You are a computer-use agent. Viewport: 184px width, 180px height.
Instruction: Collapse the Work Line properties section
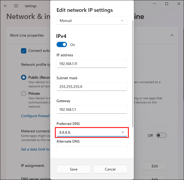(172, 35)
